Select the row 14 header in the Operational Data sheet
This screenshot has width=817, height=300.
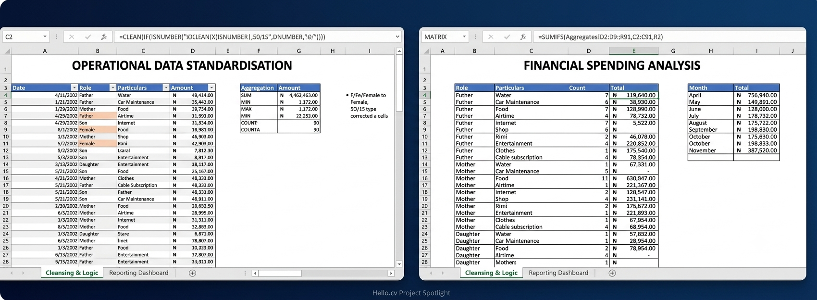(6, 164)
